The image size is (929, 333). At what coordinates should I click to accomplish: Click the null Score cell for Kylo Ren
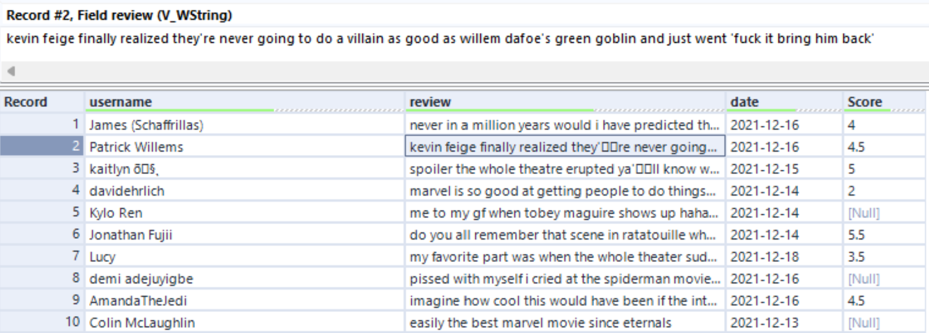(x=864, y=213)
